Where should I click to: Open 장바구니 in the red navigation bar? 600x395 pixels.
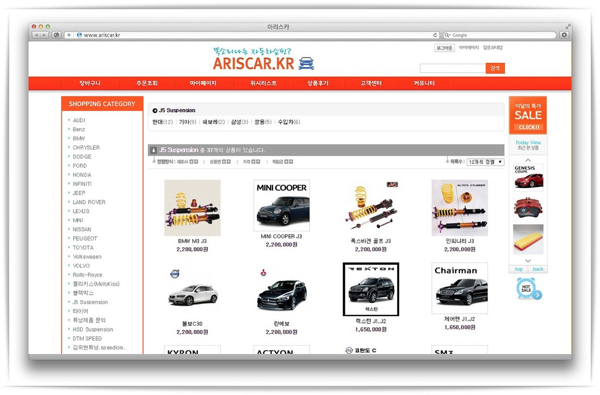click(90, 83)
